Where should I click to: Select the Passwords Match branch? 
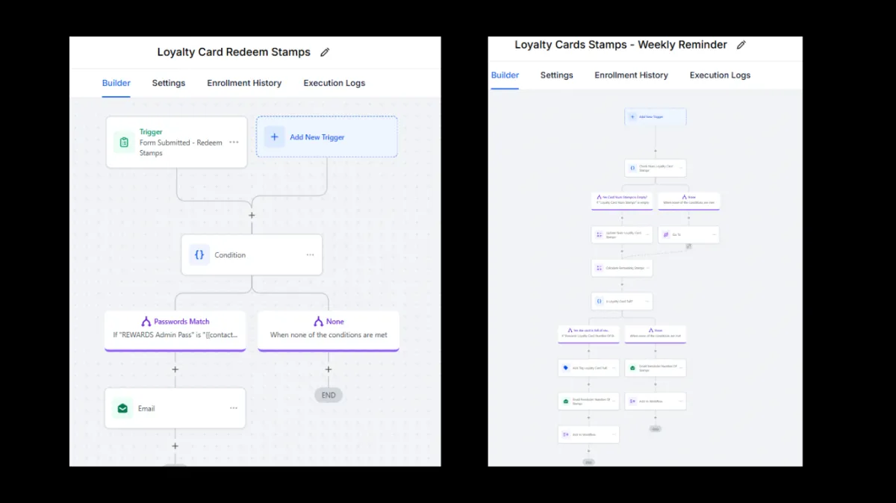click(175, 330)
